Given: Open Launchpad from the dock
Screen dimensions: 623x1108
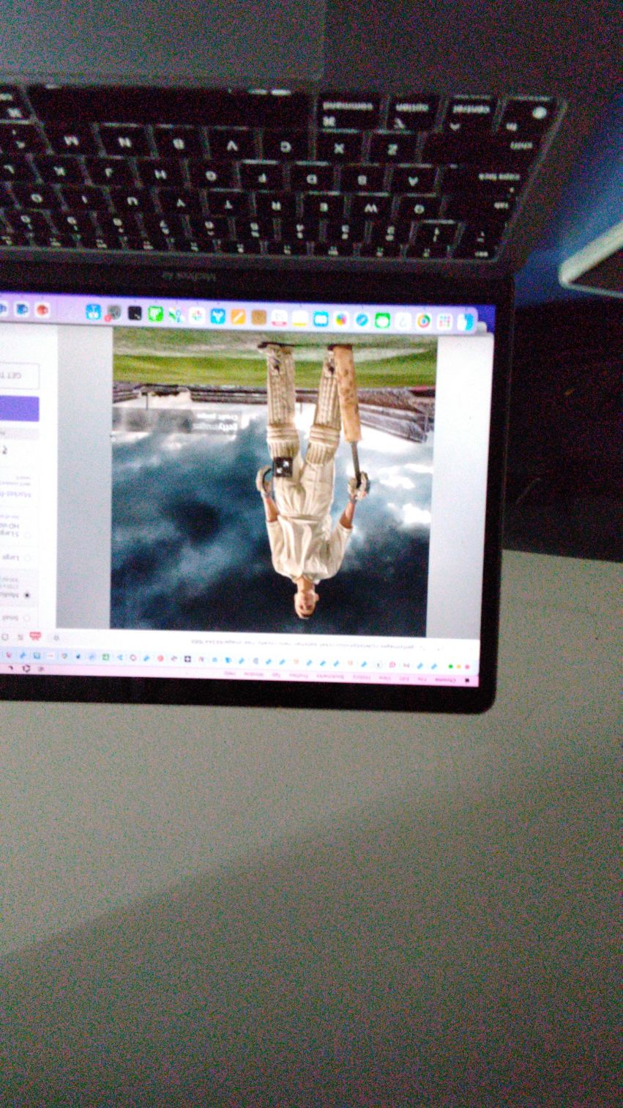Looking at the screenshot, I should pyautogui.click(x=444, y=322).
